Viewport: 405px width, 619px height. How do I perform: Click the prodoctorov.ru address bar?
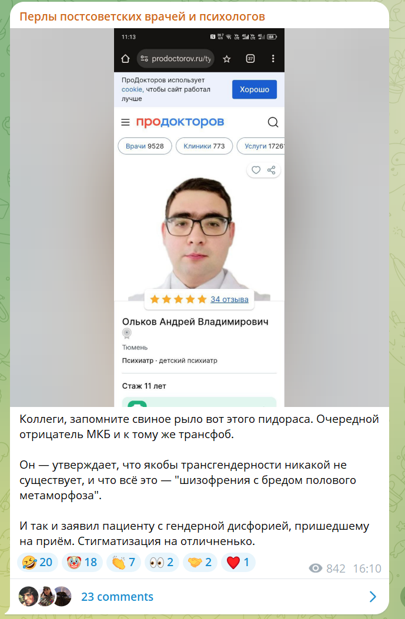point(176,59)
